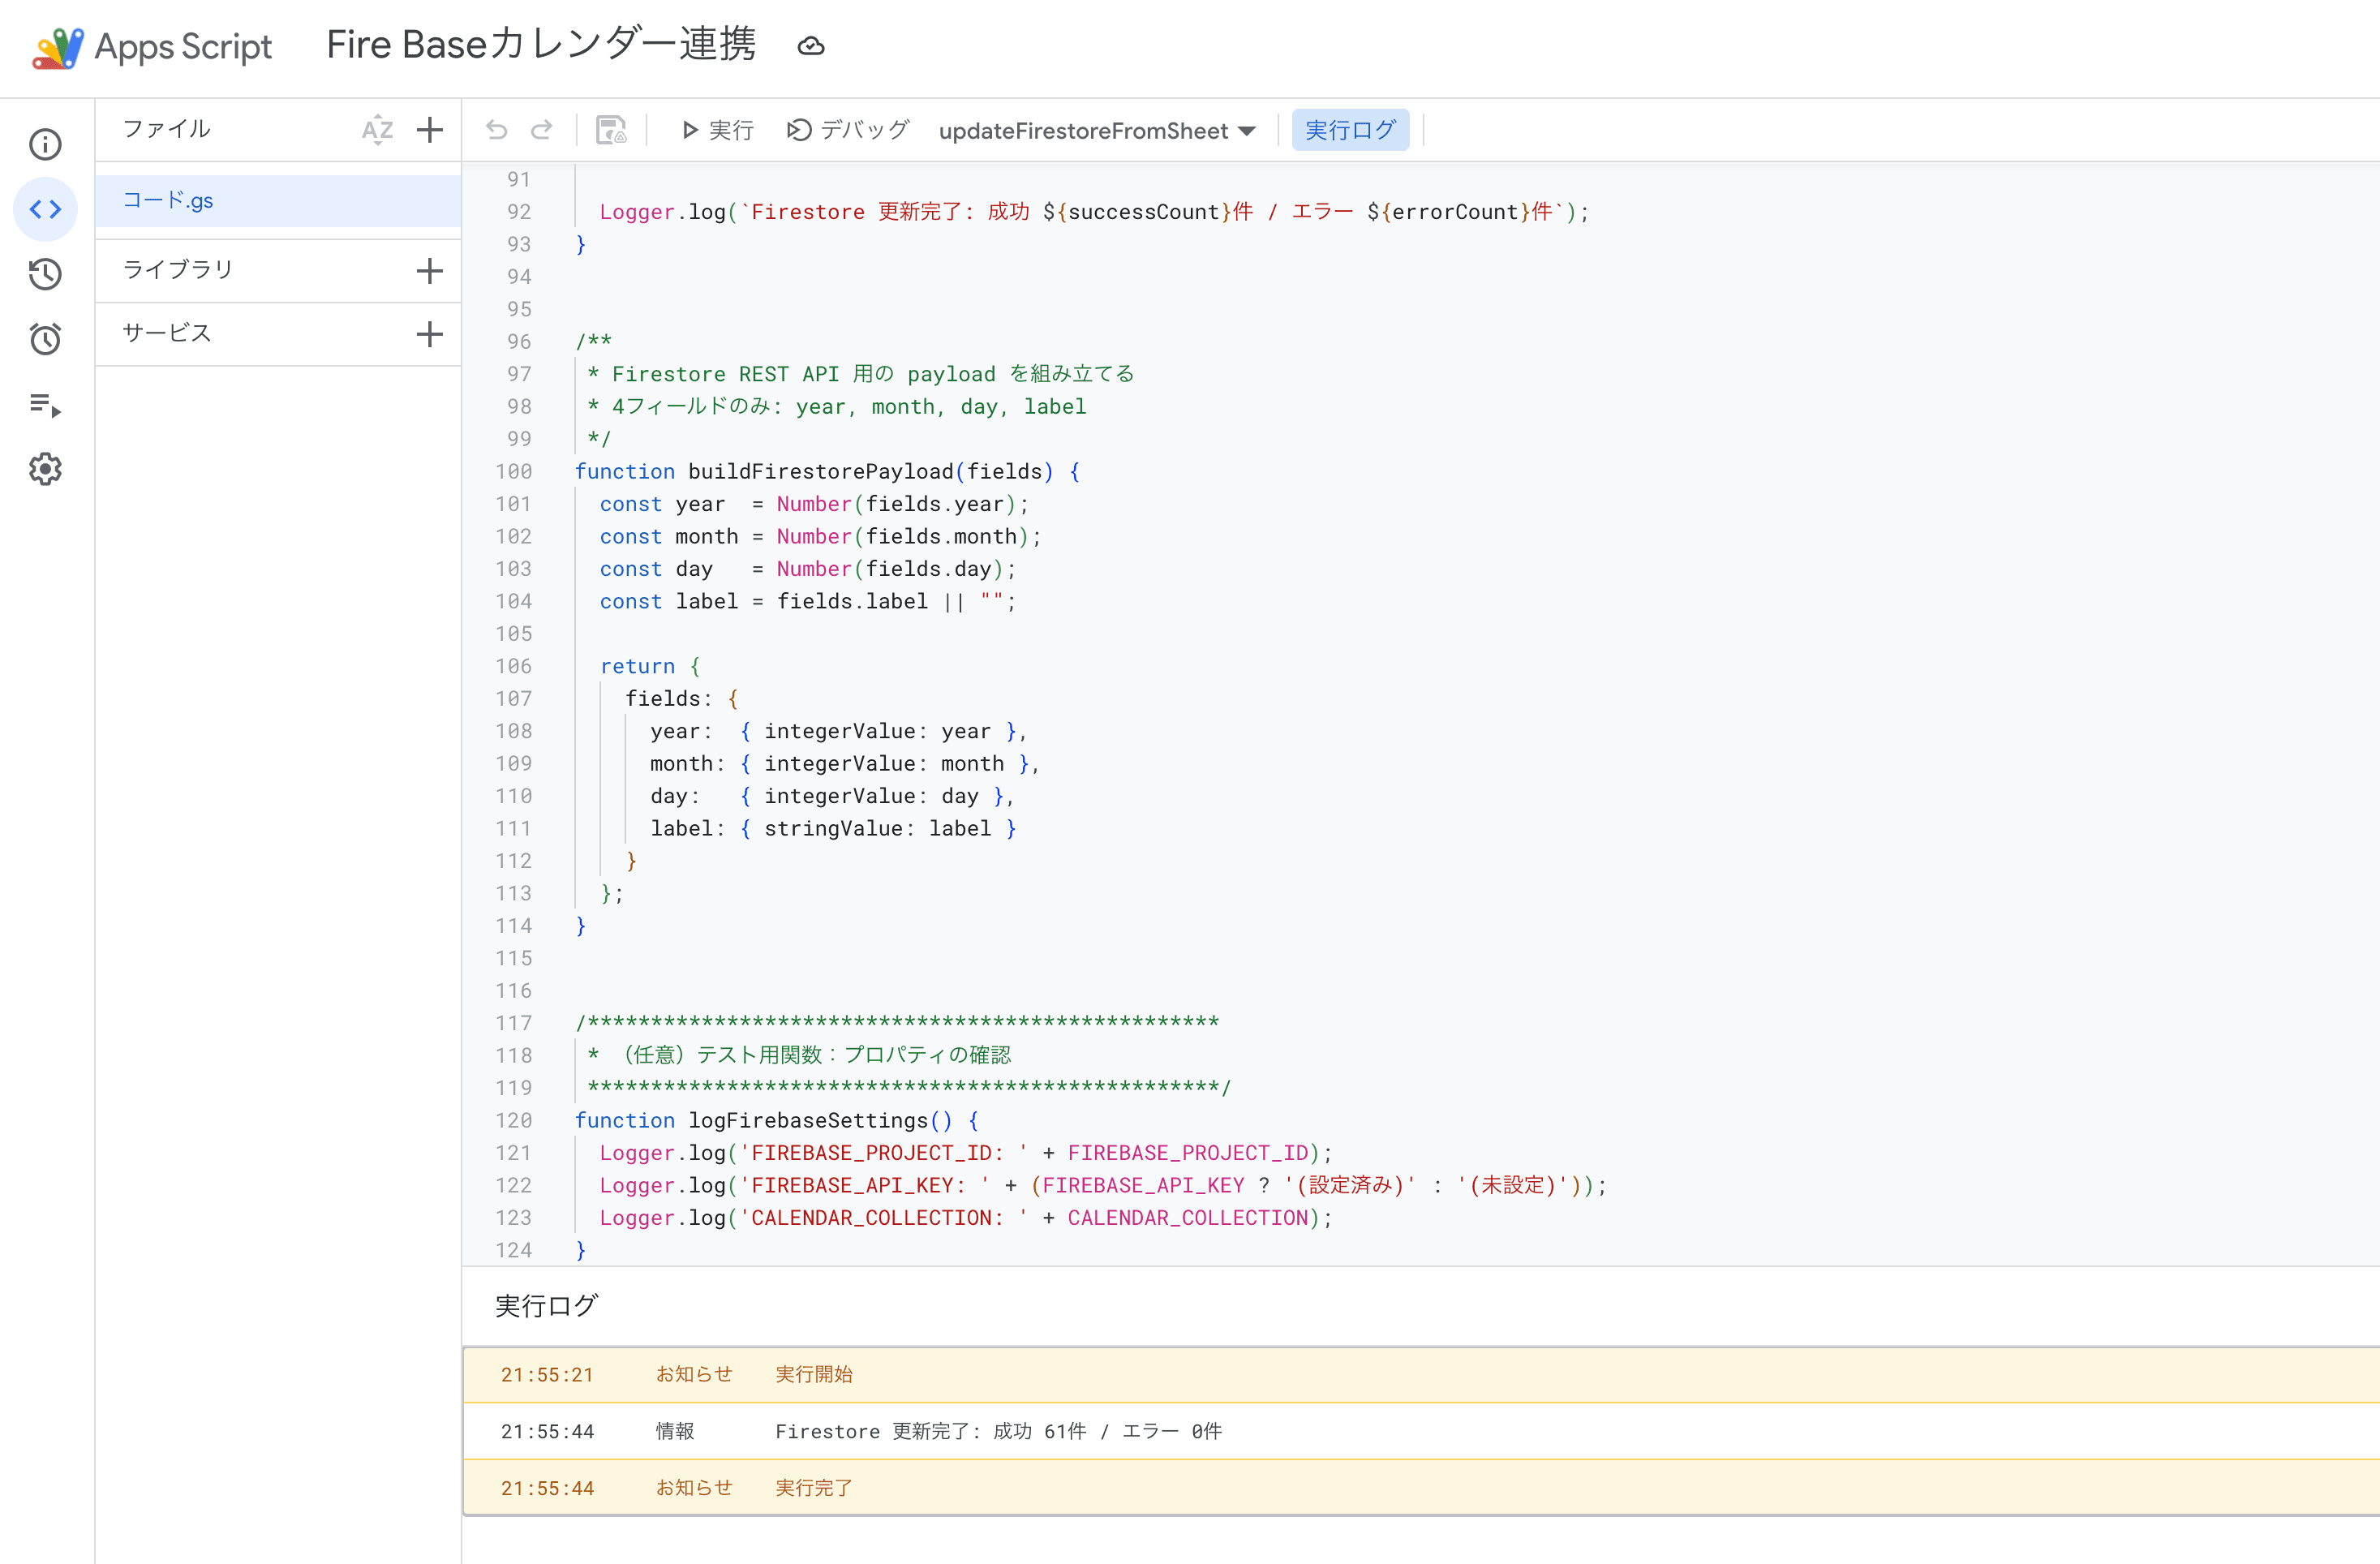Click the 情報 level label in log
The width and height of the screenshot is (2380, 1564).
(x=675, y=1431)
